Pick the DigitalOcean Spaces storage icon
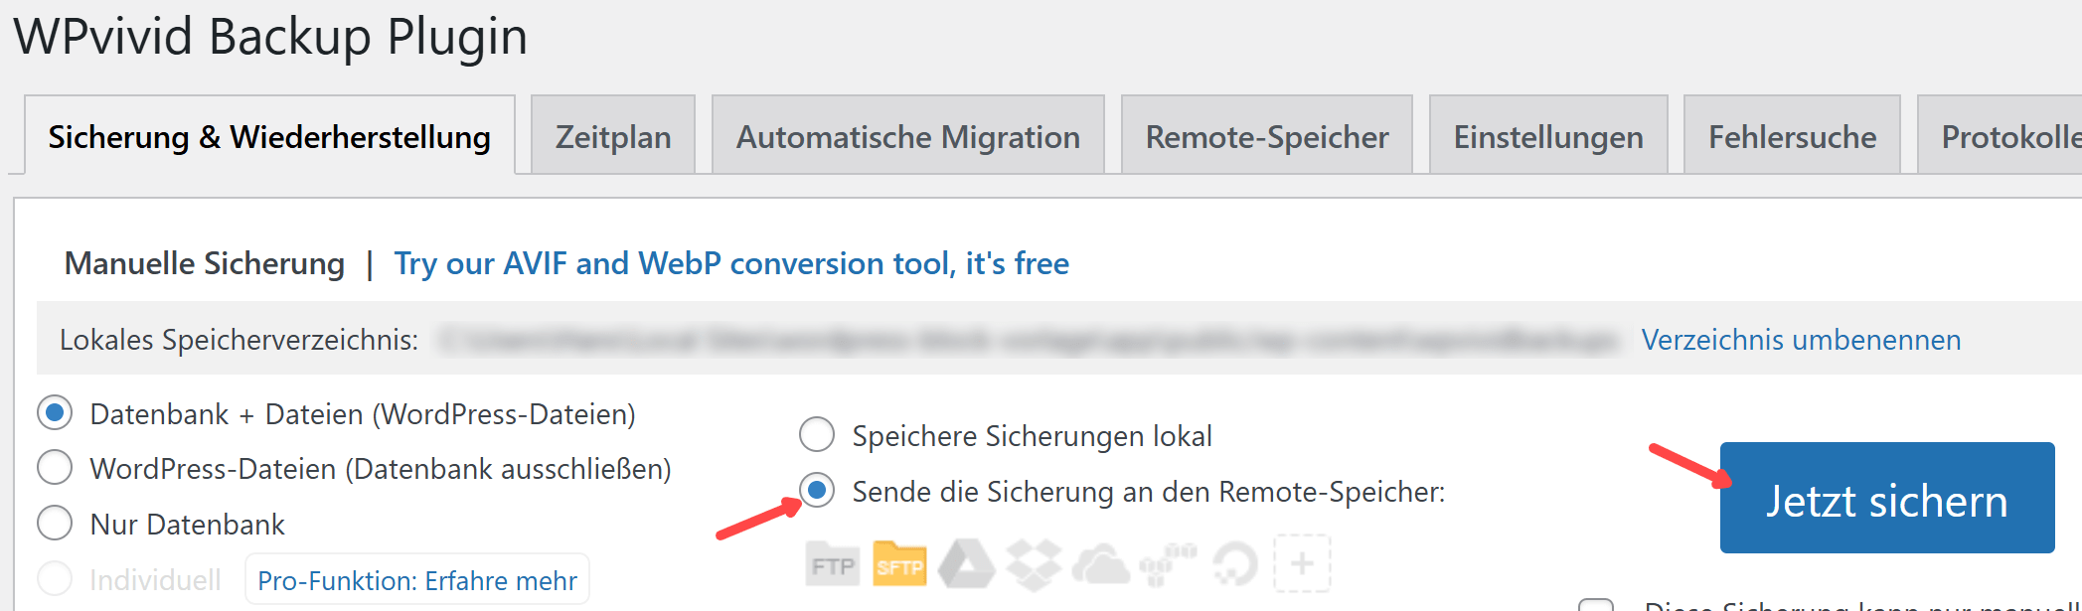 click(1234, 565)
